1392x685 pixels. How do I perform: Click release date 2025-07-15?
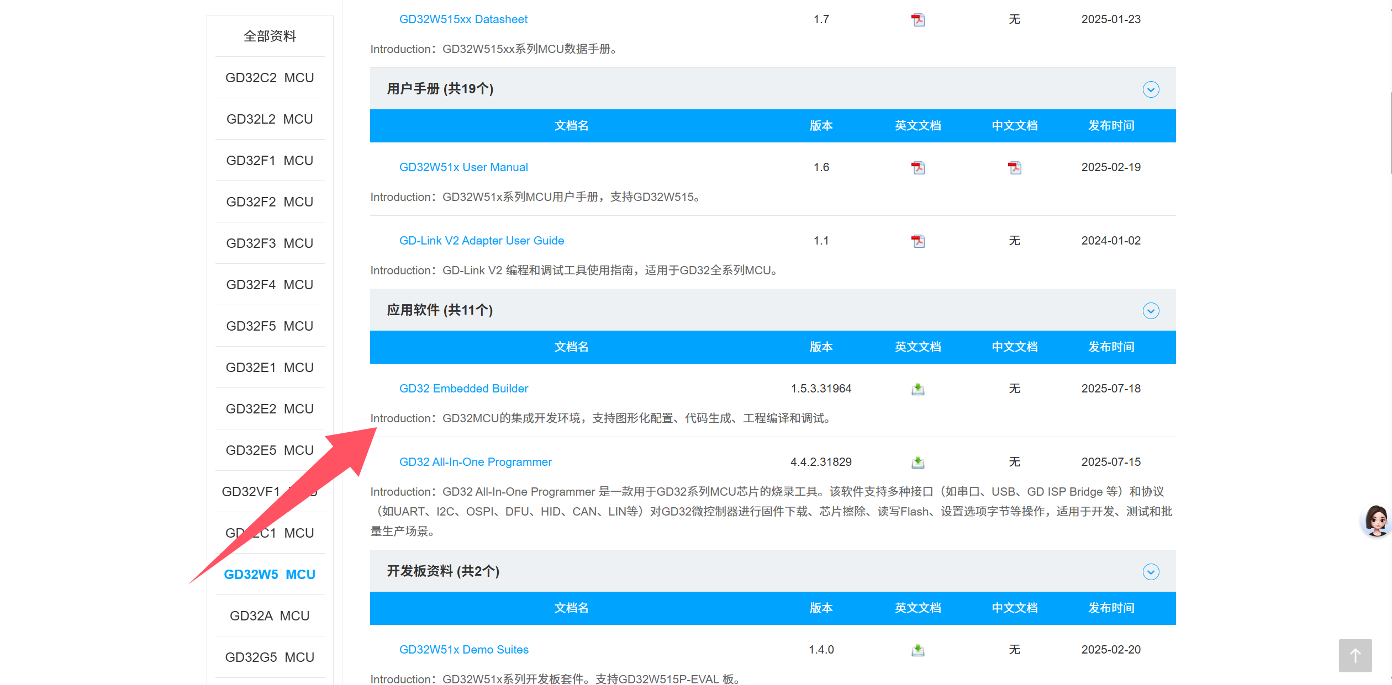click(x=1111, y=462)
